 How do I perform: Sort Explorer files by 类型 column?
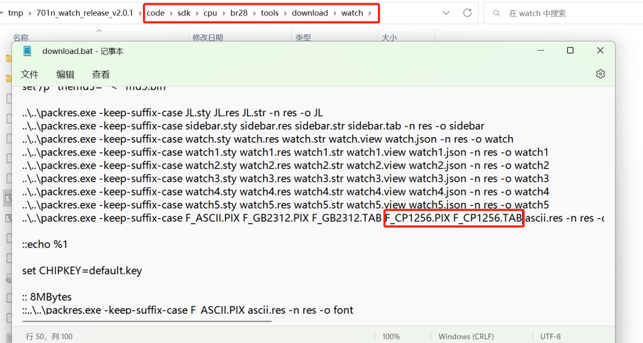click(x=303, y=37)
